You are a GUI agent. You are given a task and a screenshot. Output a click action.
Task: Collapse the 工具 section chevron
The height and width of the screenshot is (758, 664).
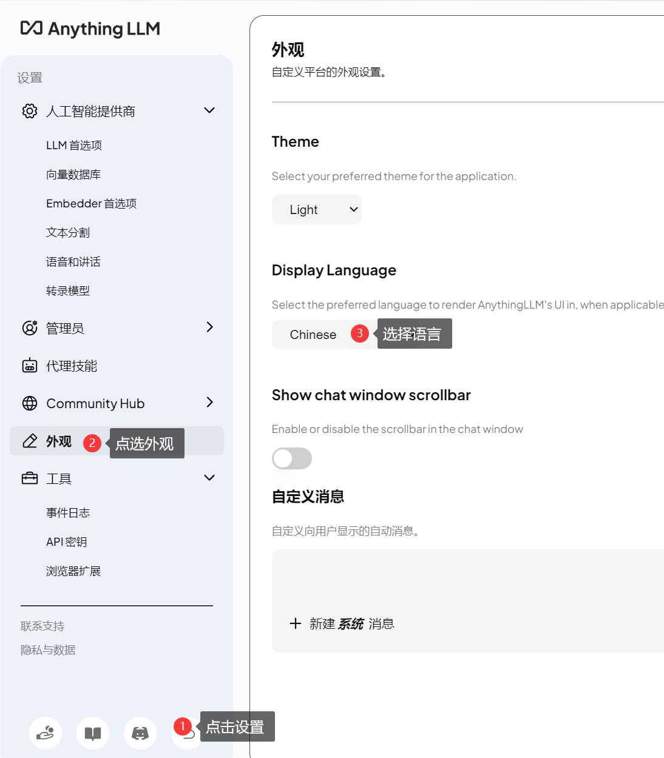pos(209,478)
